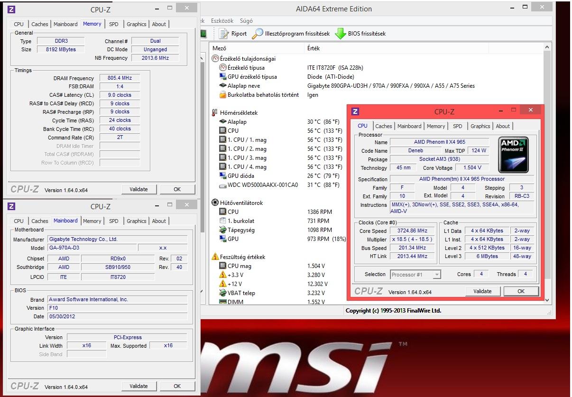572x397 pixels.
Task: Open Riport in AIDA64 toolbar
Action: pos(233,34)
